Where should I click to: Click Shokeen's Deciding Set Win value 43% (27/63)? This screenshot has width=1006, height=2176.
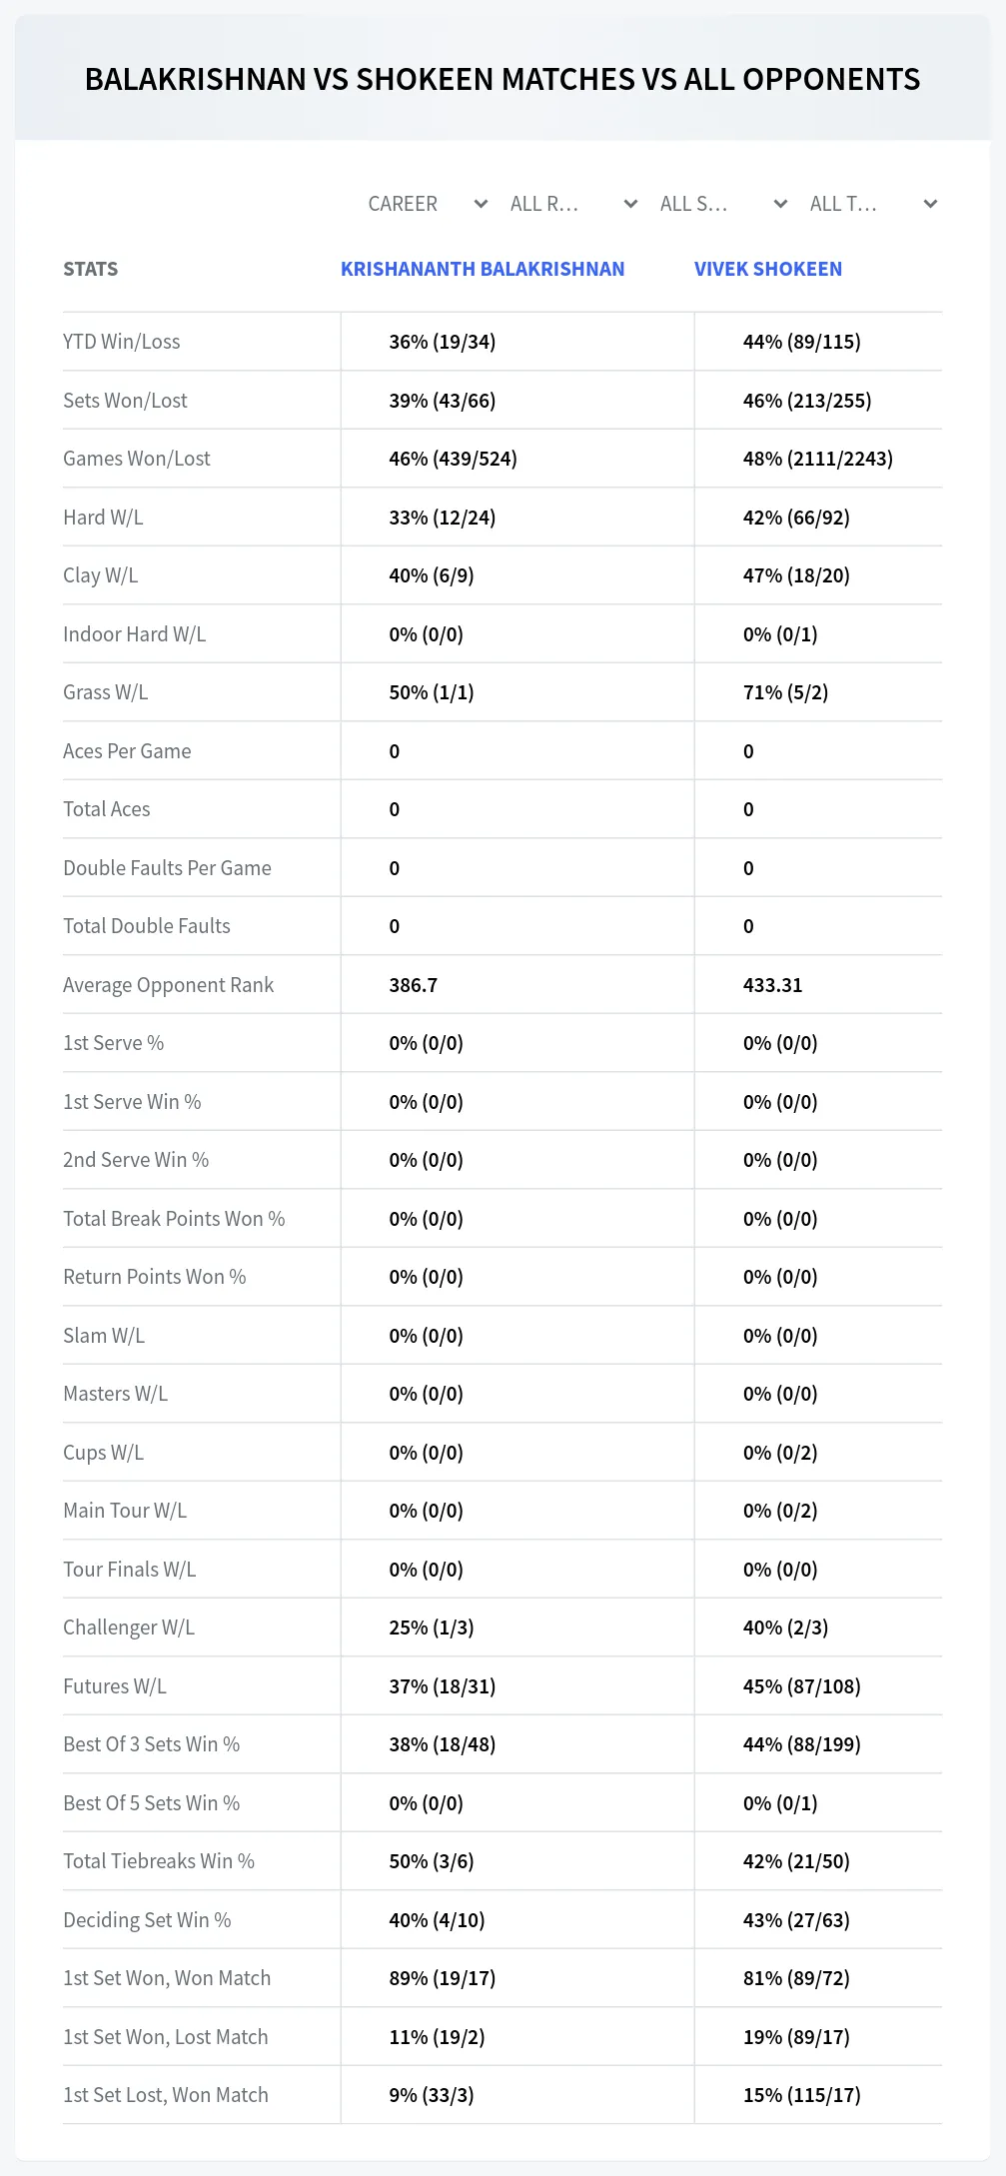pos(796,1920)
